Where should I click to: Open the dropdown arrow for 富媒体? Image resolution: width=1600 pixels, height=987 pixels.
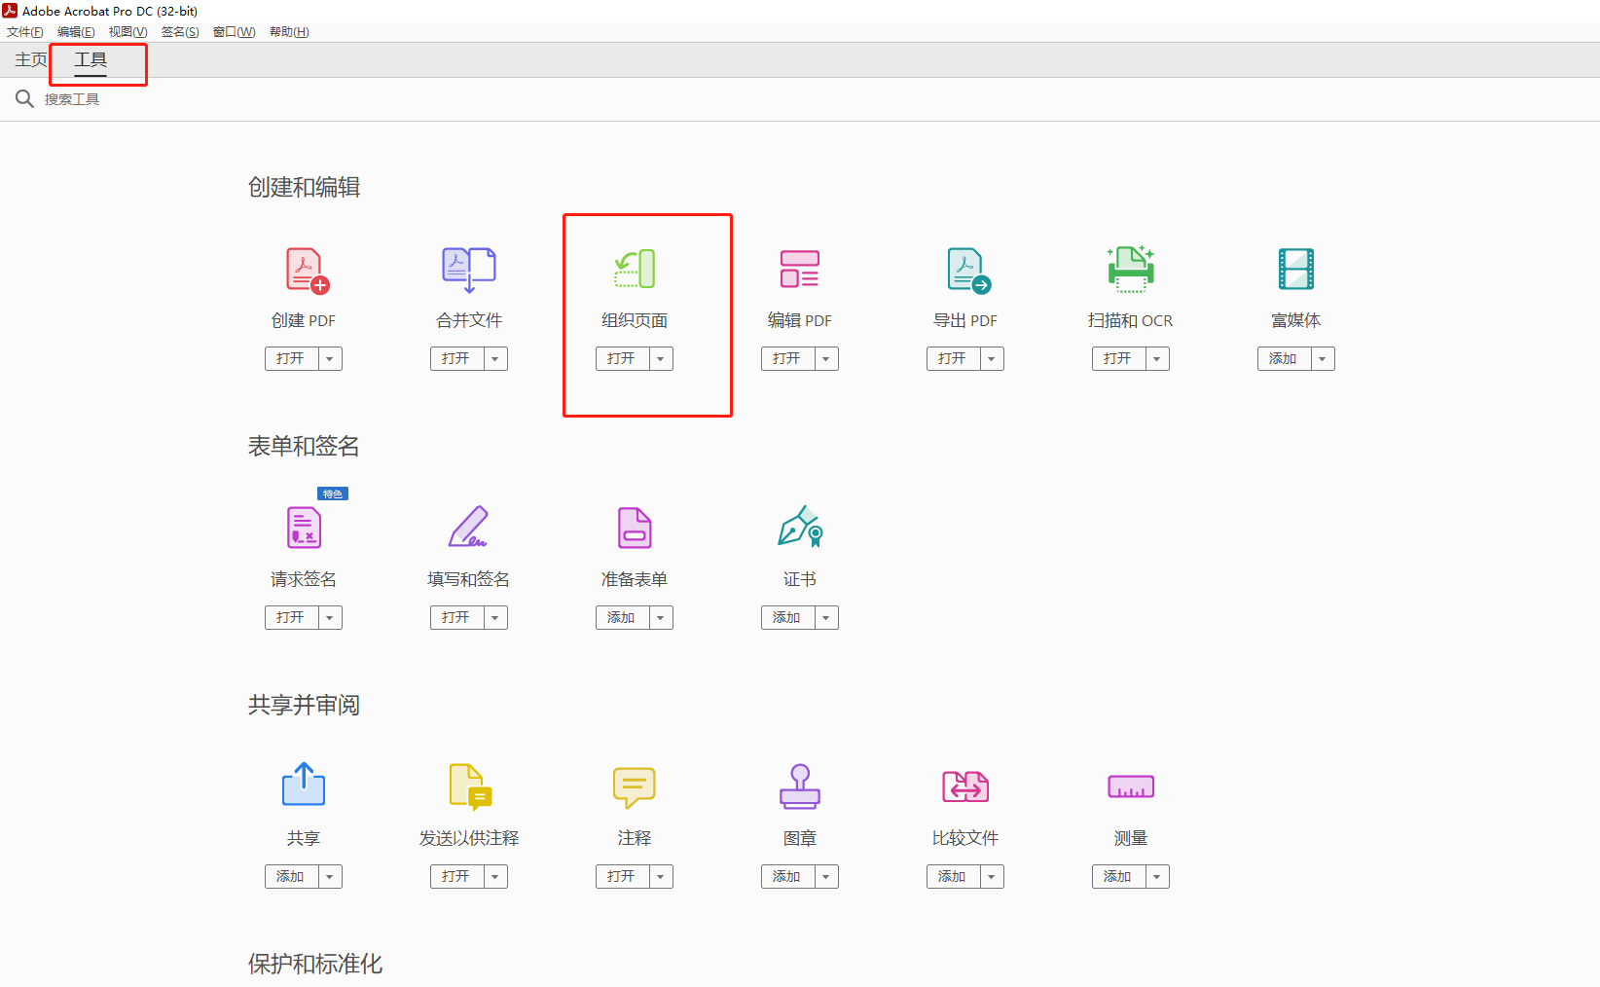point(1323,359)
